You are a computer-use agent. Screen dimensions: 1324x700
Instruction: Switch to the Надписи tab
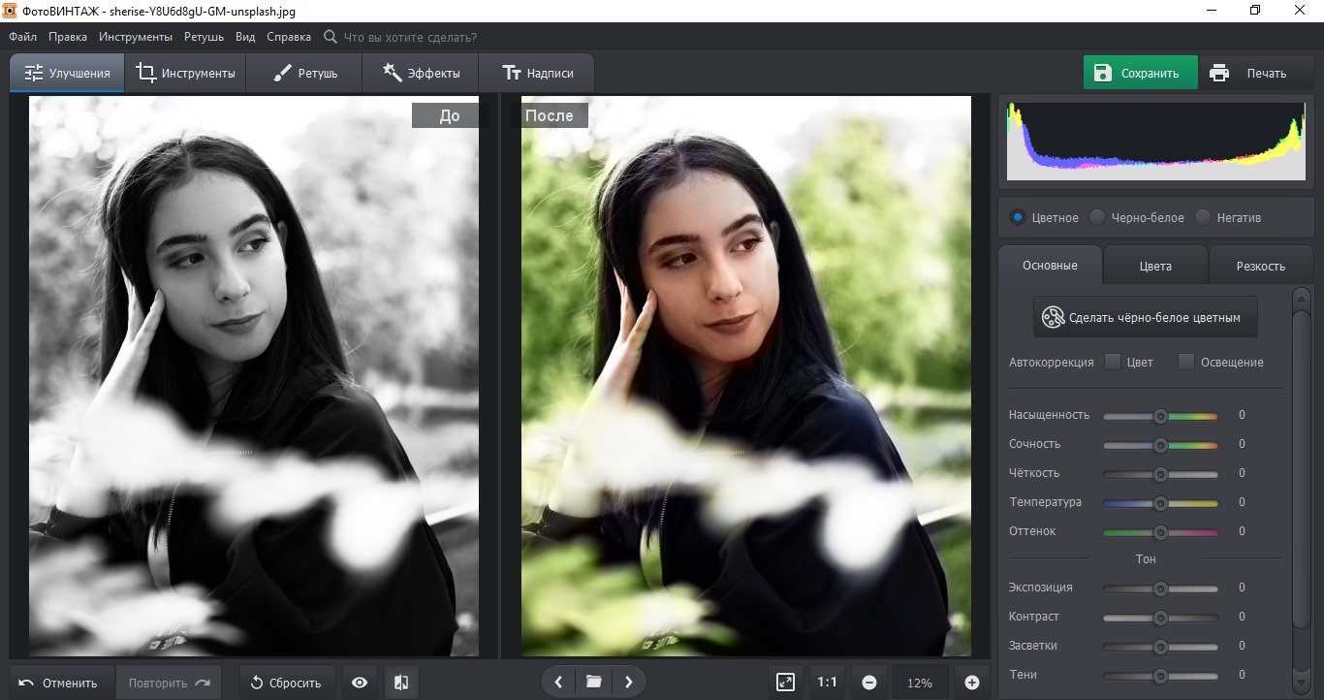click(537, 73)
